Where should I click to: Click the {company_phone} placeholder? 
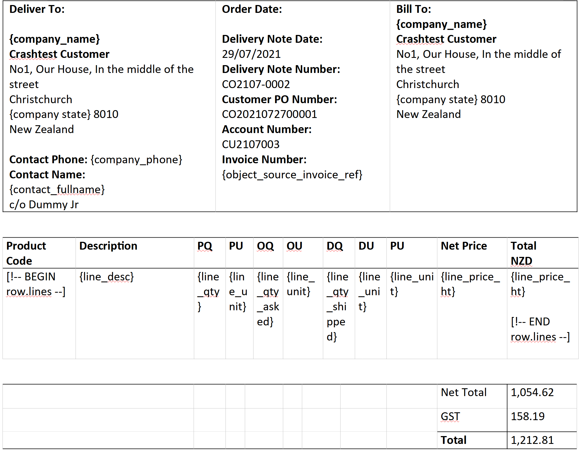coord(136,160)
